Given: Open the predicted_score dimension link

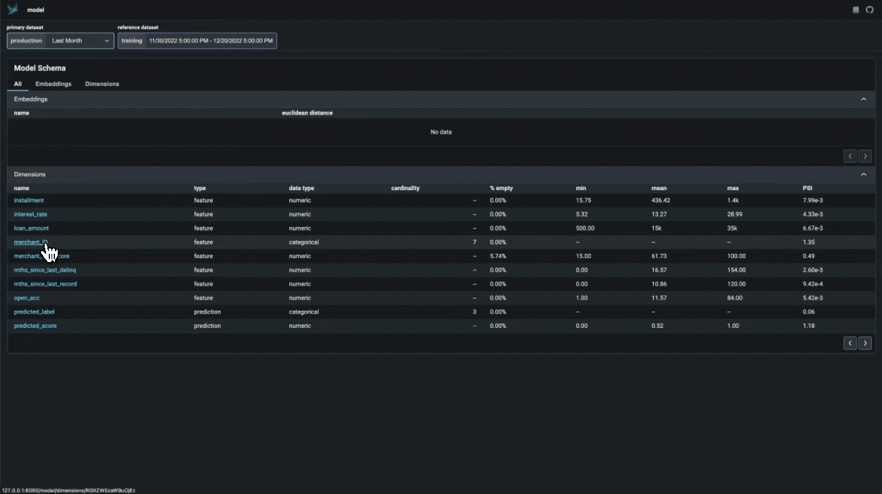Looking at the screenshot, I should click(x=35, y=325).
